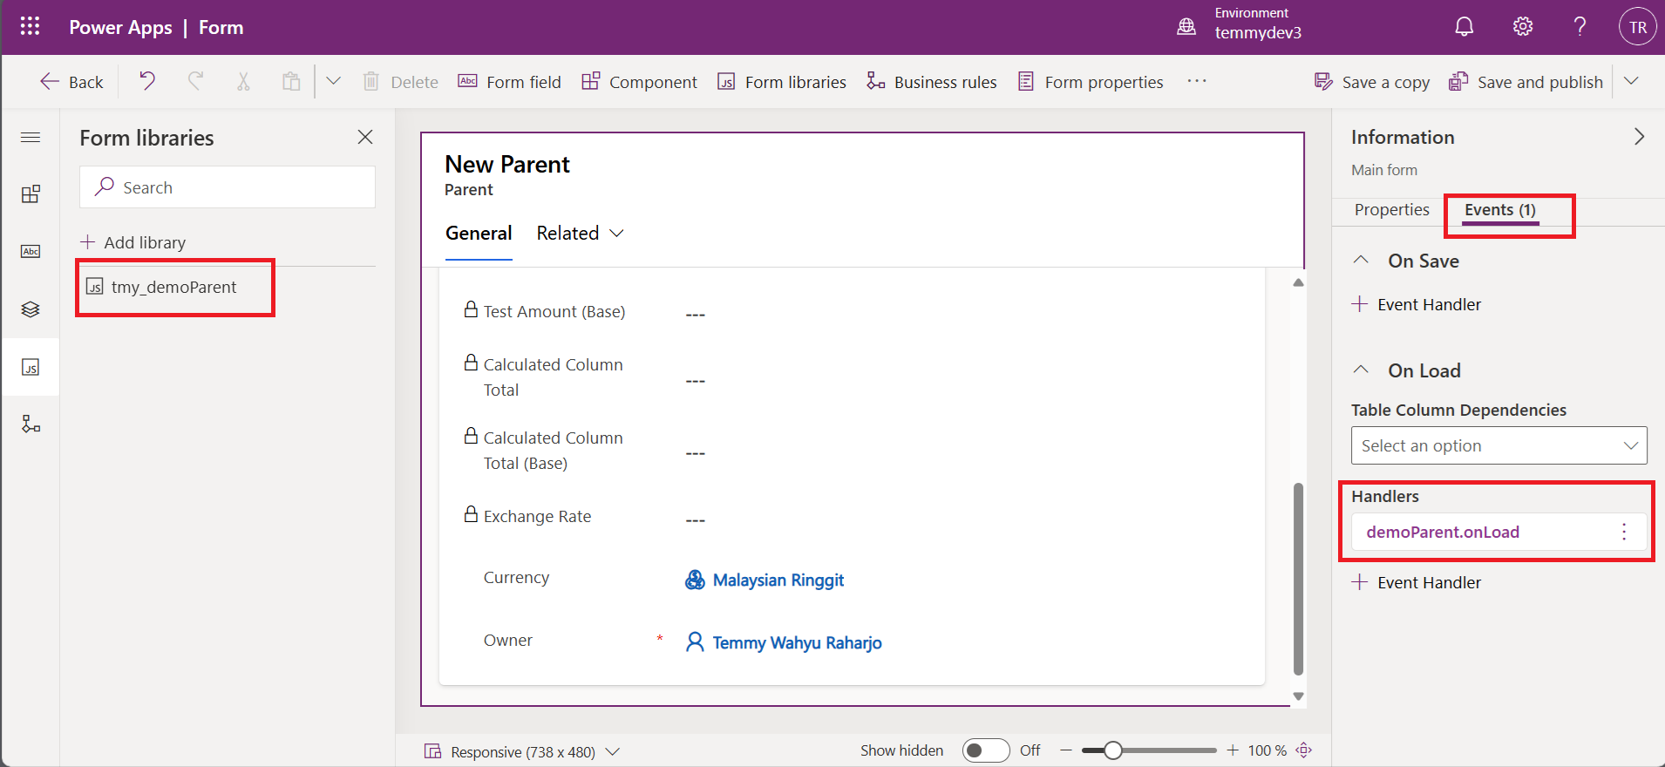The height and width of the screenshot is (767, 1665).
Task: Click the library Search field
Action: coord(228,187)
